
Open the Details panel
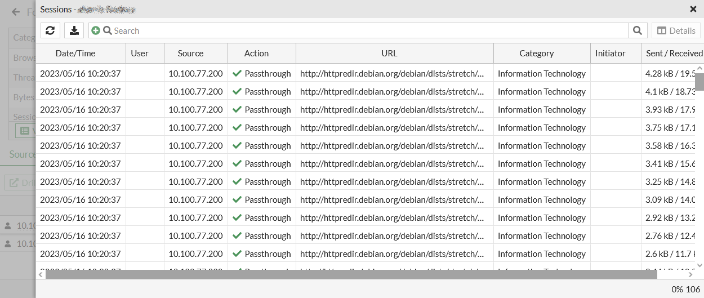point(676,30)
